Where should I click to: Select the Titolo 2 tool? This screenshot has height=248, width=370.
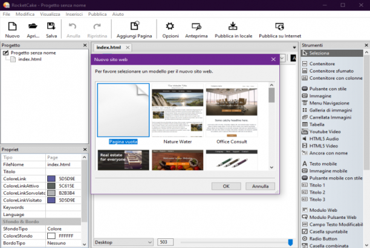tap(314, 192)
